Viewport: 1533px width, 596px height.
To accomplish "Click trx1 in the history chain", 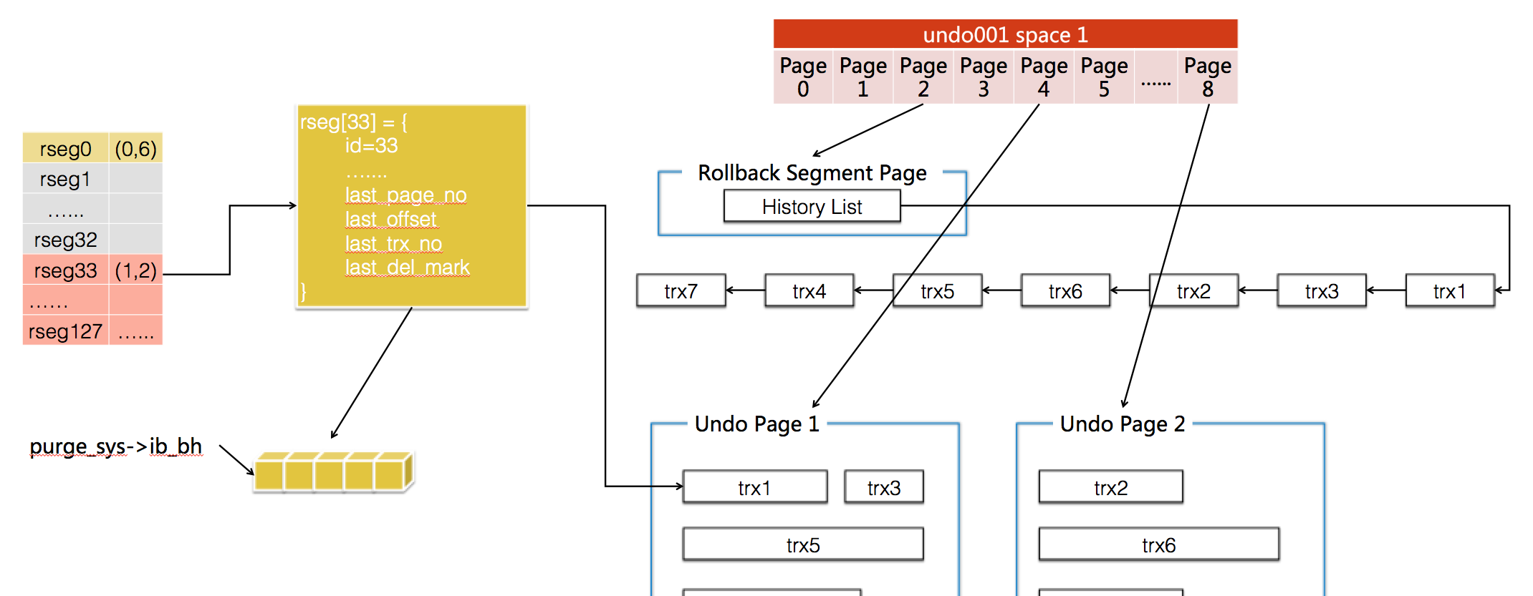I will (x=1451, y=290).
